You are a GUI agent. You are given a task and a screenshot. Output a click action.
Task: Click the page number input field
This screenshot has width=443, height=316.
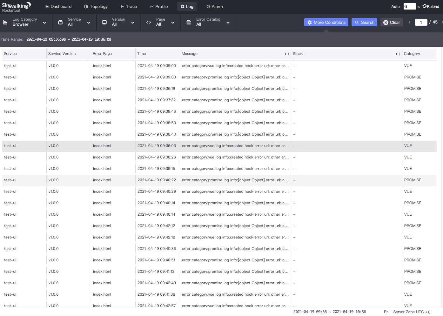click(421, 22)
